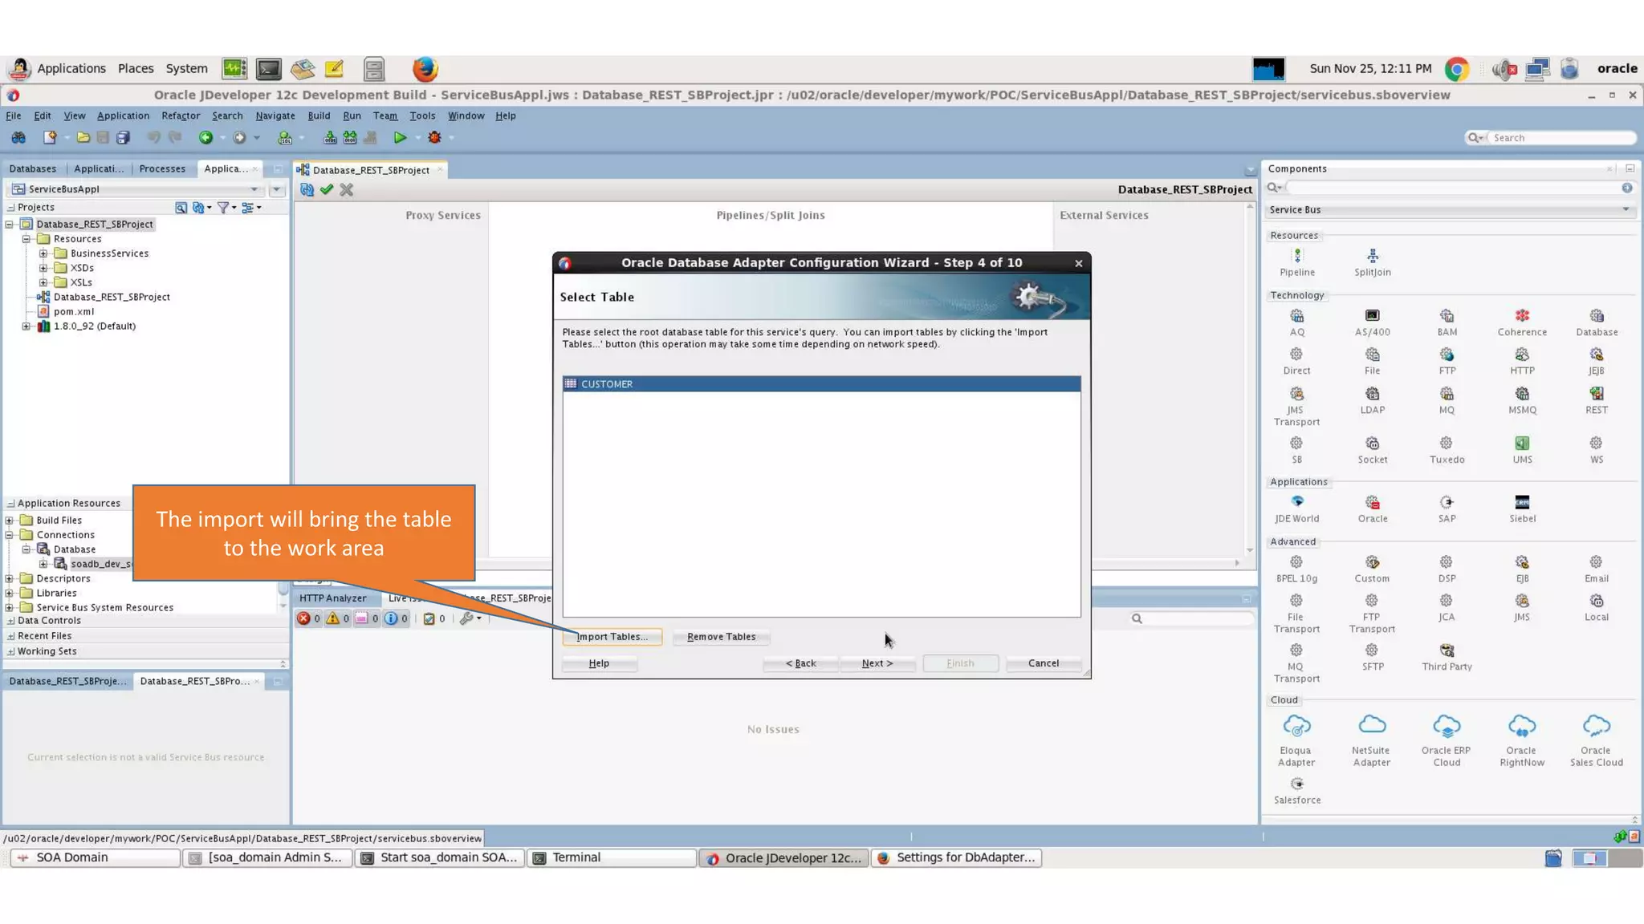Collapse the Database_REST_SBProject tree node
Viewport: 1644px width, 924px height.
point(10,225)
